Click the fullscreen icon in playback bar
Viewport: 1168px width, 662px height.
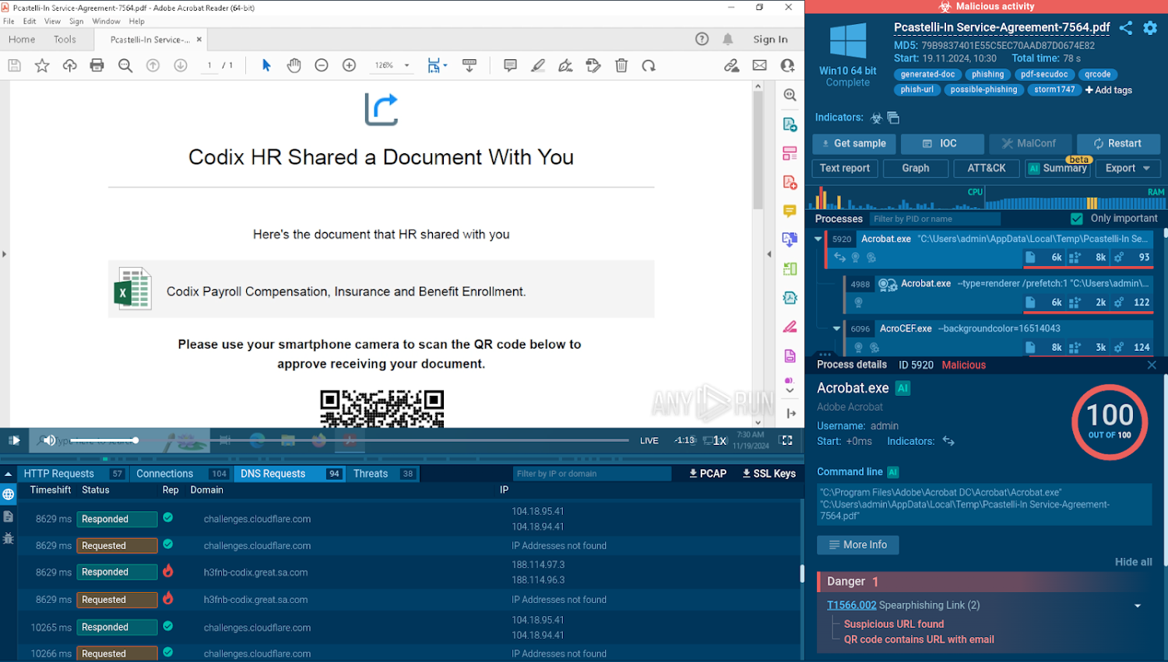786,440
